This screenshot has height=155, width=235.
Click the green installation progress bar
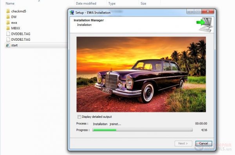[143, 130]
